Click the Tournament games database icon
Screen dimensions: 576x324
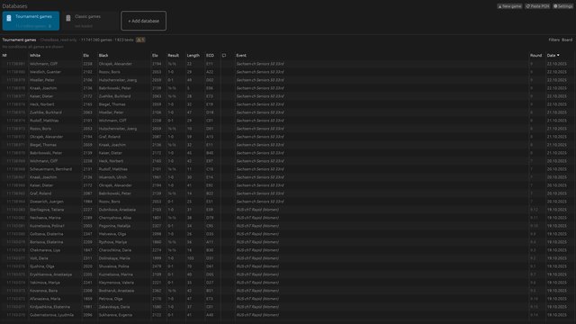[9, 18]
